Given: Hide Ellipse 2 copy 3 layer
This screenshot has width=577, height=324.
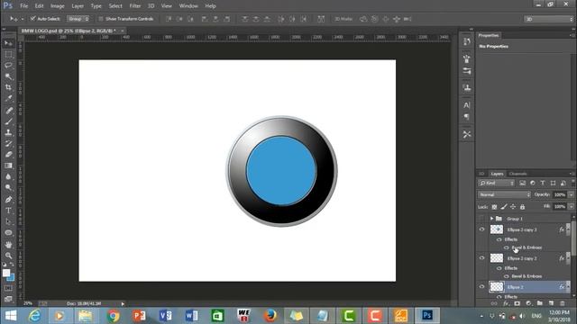Looking at the screenshot, I should (x=481, y=229).
